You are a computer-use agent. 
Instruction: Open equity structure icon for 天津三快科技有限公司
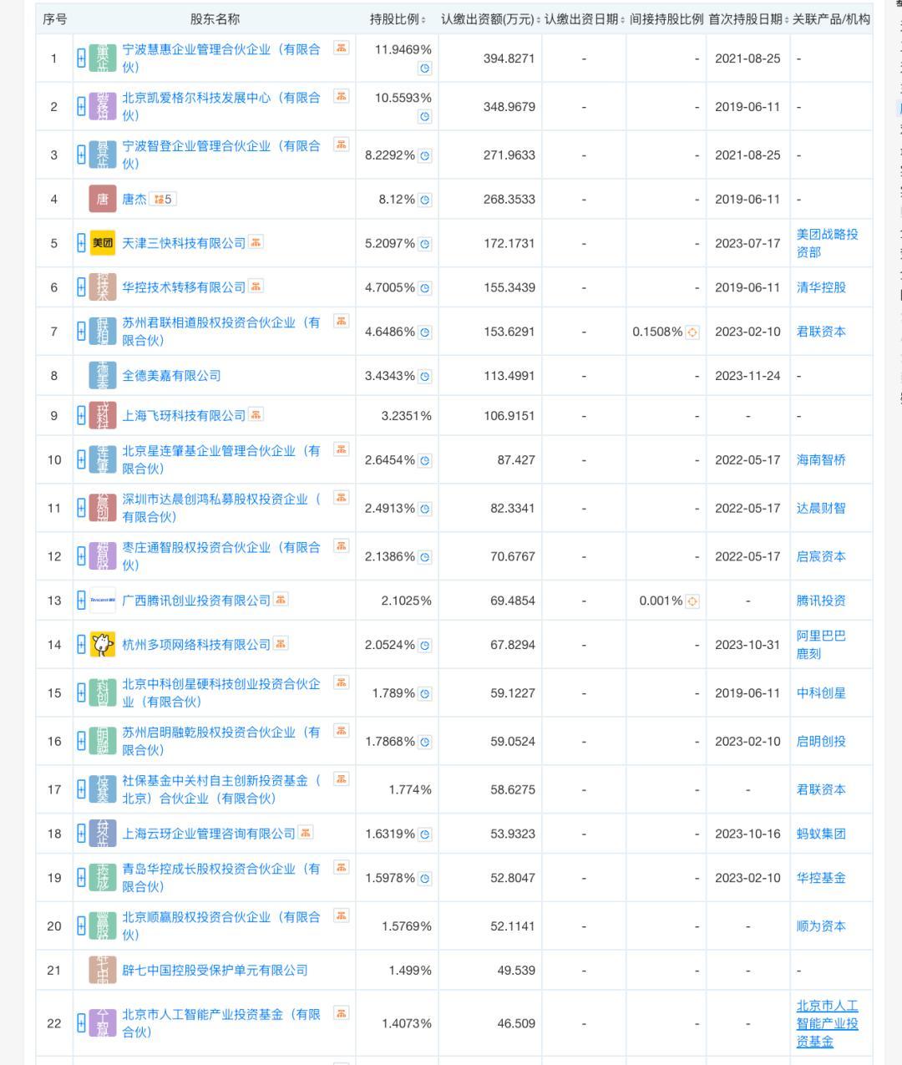click(x=256, y=242)
